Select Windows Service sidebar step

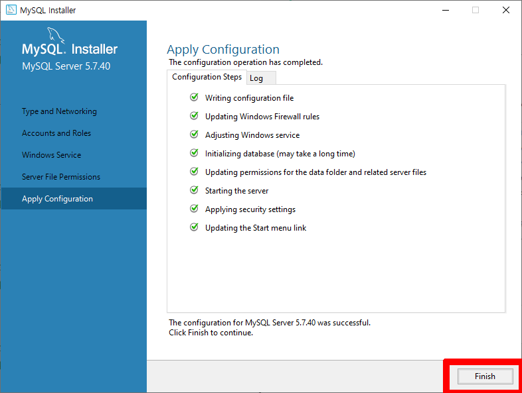tap(52, 155)
